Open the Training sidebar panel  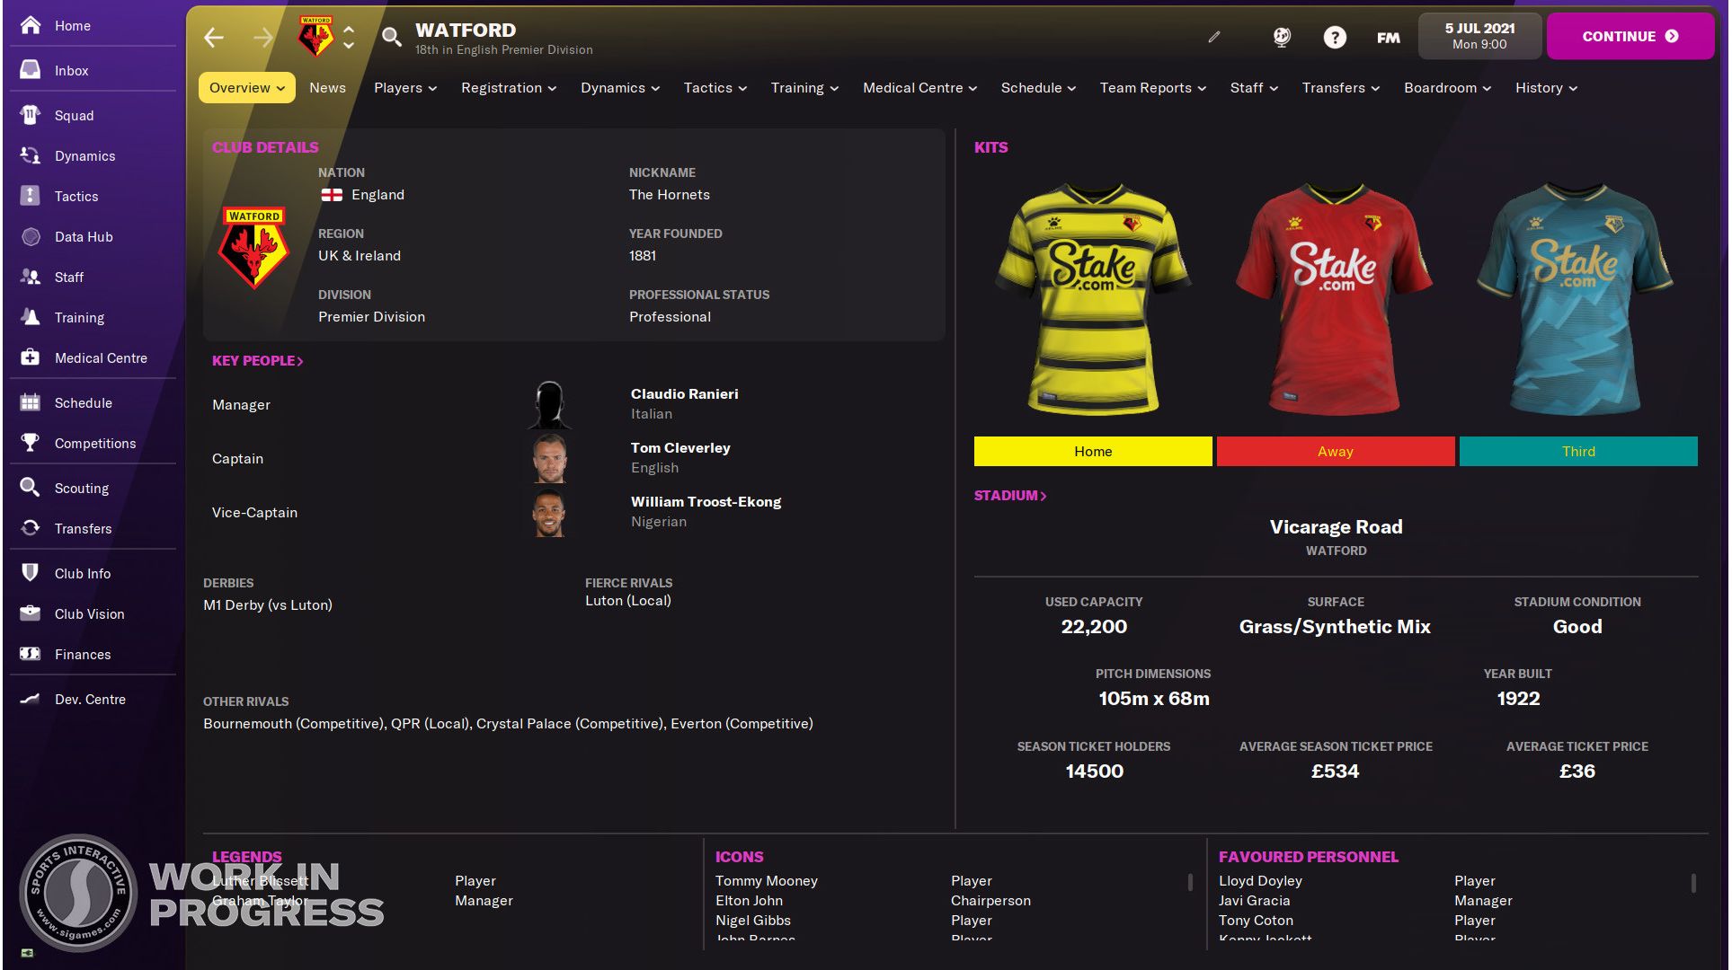(x=78, y=316)
